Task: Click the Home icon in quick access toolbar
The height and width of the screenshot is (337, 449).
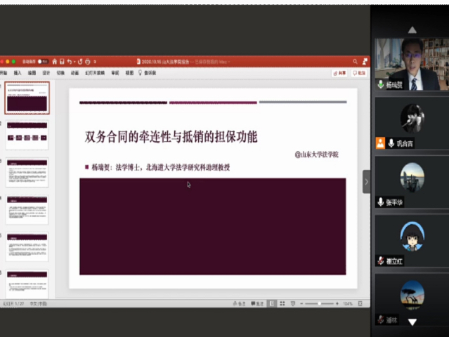Action: 54,61
